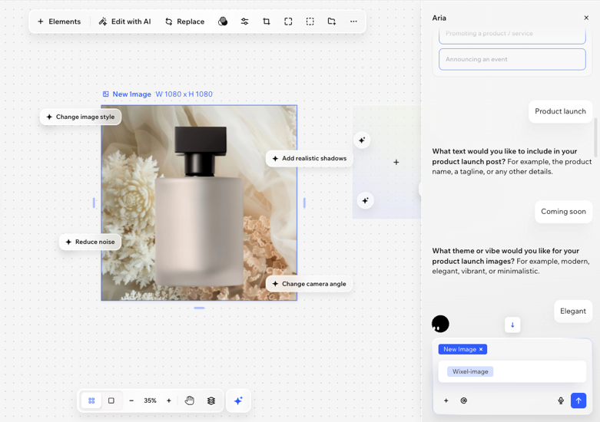Open the layers stack icon
The image size is (600, 422).
(x=211, y=401)
